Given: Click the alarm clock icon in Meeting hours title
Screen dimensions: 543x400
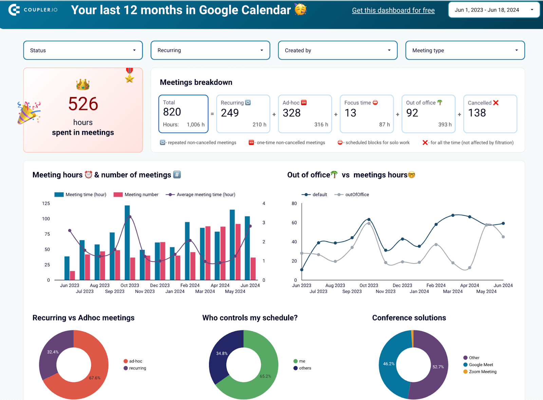Looking at the screenshot, I should point(89,174).
